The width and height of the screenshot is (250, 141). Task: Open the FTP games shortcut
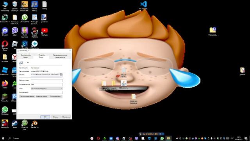click(25, 125)
